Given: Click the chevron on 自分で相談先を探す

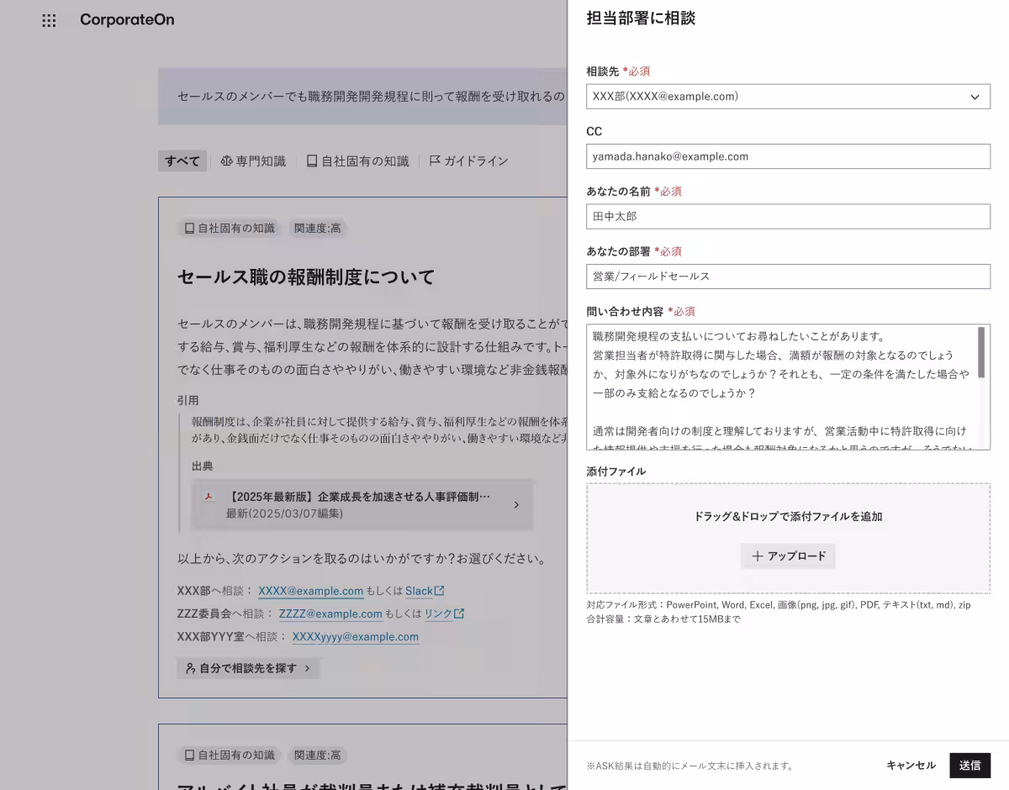Looking at the screenshot, I should (308, 668).
